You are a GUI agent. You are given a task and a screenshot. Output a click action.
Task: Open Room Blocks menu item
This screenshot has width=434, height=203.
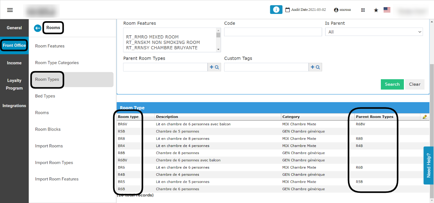pyautogui.click(x=48, y=130)
